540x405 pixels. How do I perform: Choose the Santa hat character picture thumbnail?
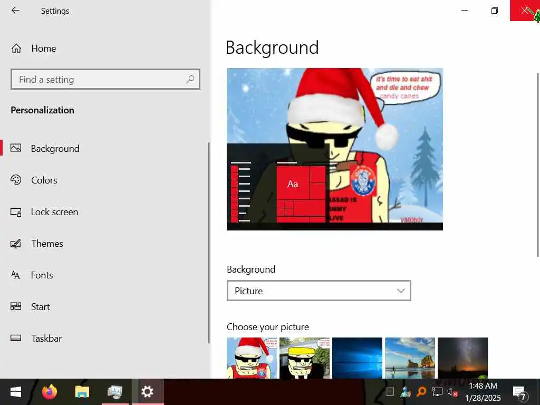click(x=252, y=358)
